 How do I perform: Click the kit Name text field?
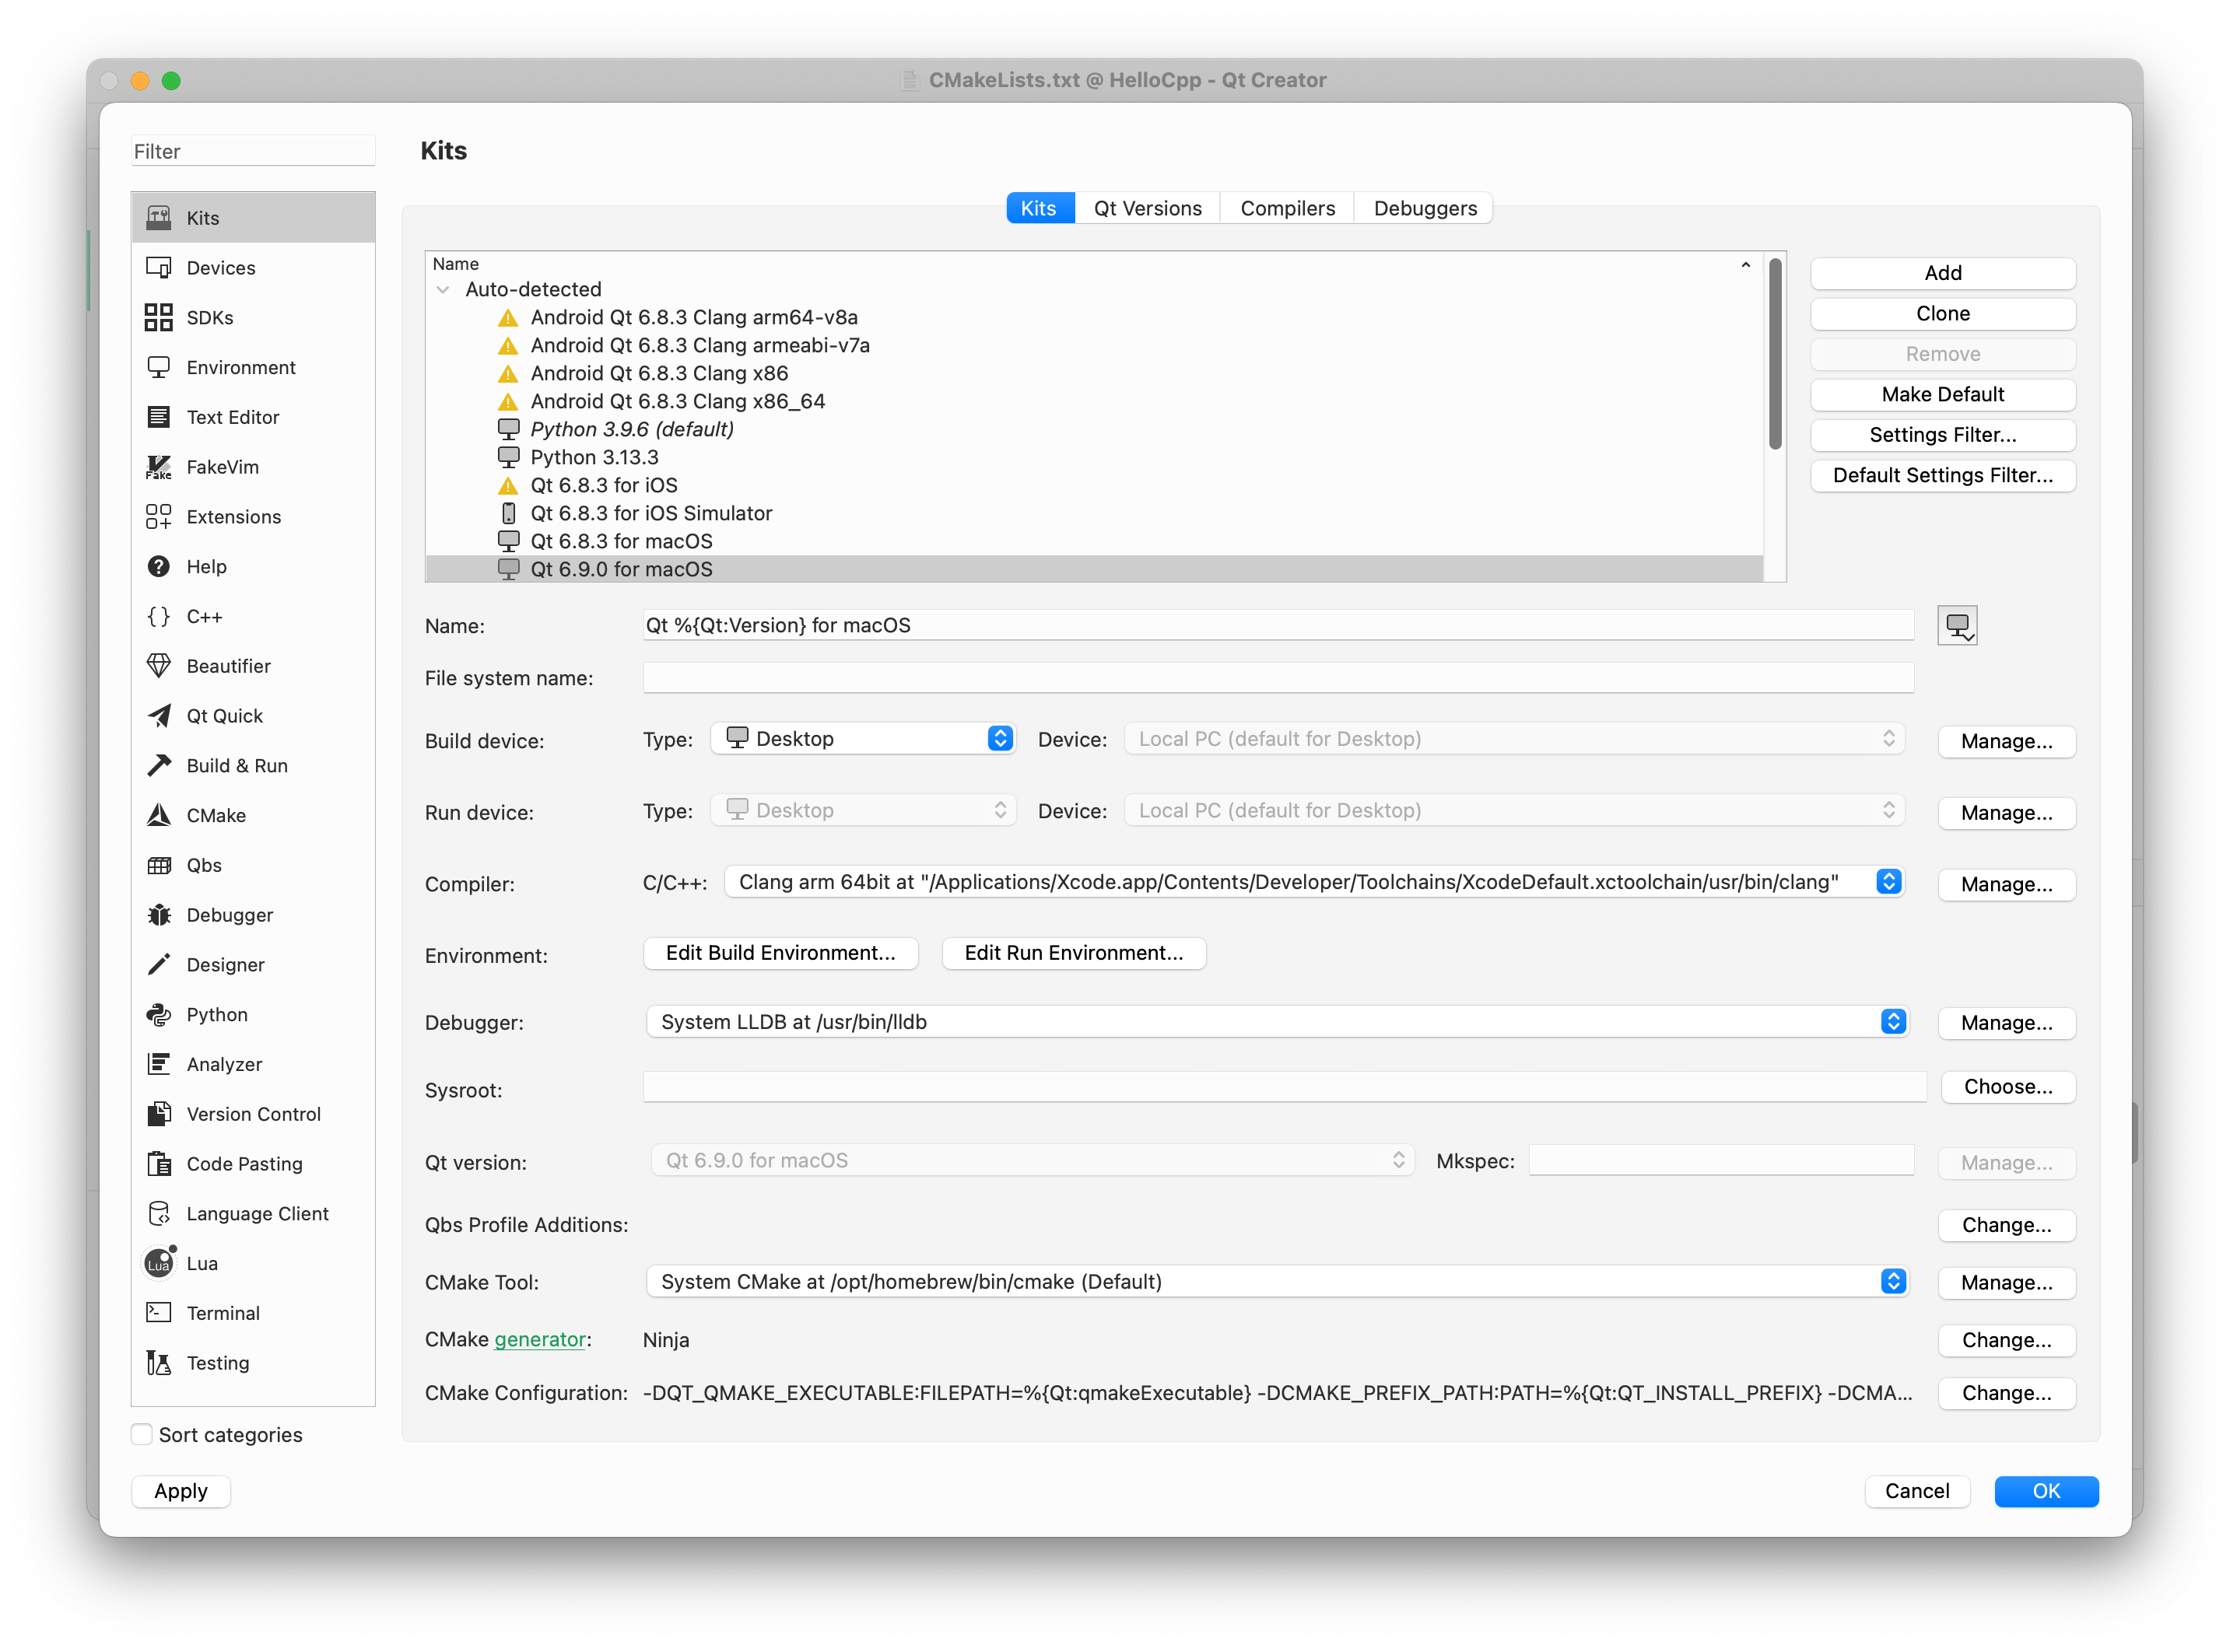pyautogui.click(x=1278, y=625)
